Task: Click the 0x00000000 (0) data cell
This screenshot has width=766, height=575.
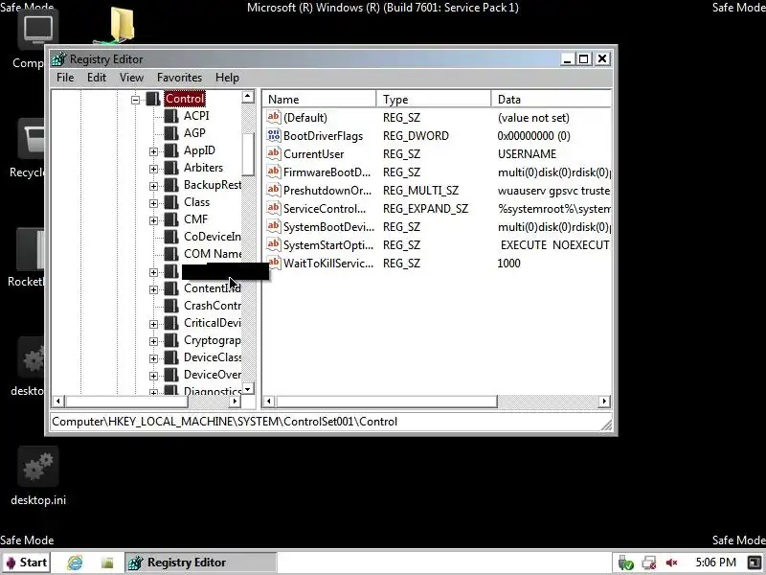Action: (x=534, y=136)
